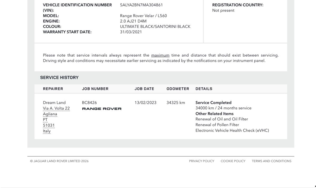Screen dimensions: 316x188
Task: Click job number BC8426
Action: (x=89, y=103)
